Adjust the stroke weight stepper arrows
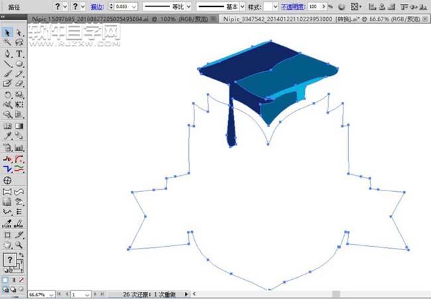 (111, 7)
